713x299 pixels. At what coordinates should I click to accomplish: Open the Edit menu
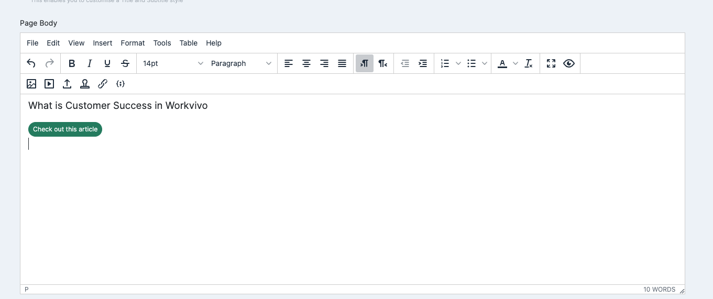[53, 43]
